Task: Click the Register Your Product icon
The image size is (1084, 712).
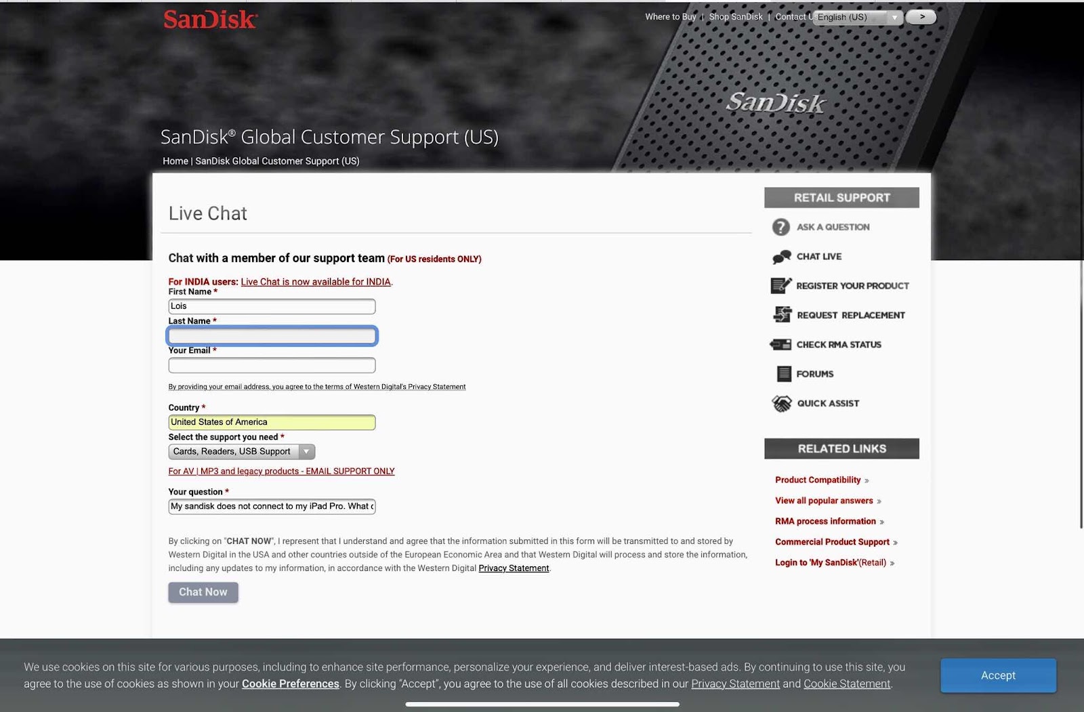Action: (x=781, y=286)
